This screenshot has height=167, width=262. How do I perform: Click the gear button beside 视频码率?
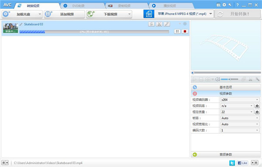tap(257, 106)
